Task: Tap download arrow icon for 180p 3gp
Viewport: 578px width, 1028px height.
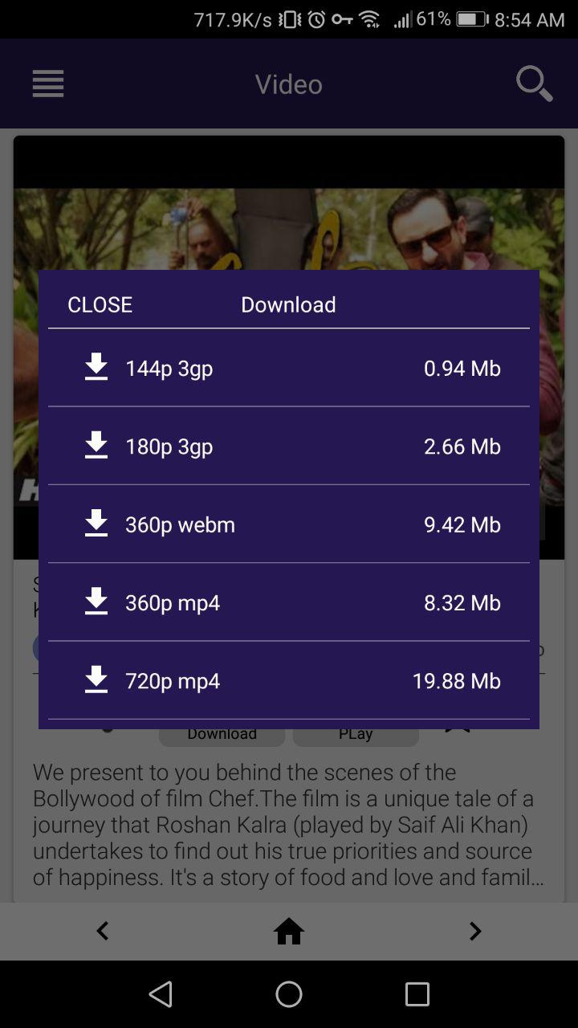Action: pos(96,446)
